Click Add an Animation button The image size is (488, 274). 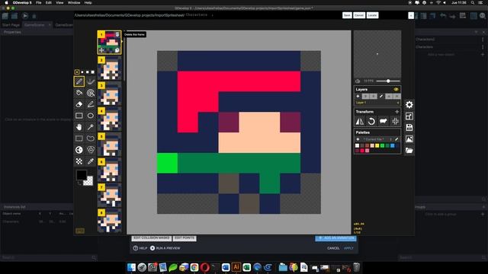pos(335,238)
